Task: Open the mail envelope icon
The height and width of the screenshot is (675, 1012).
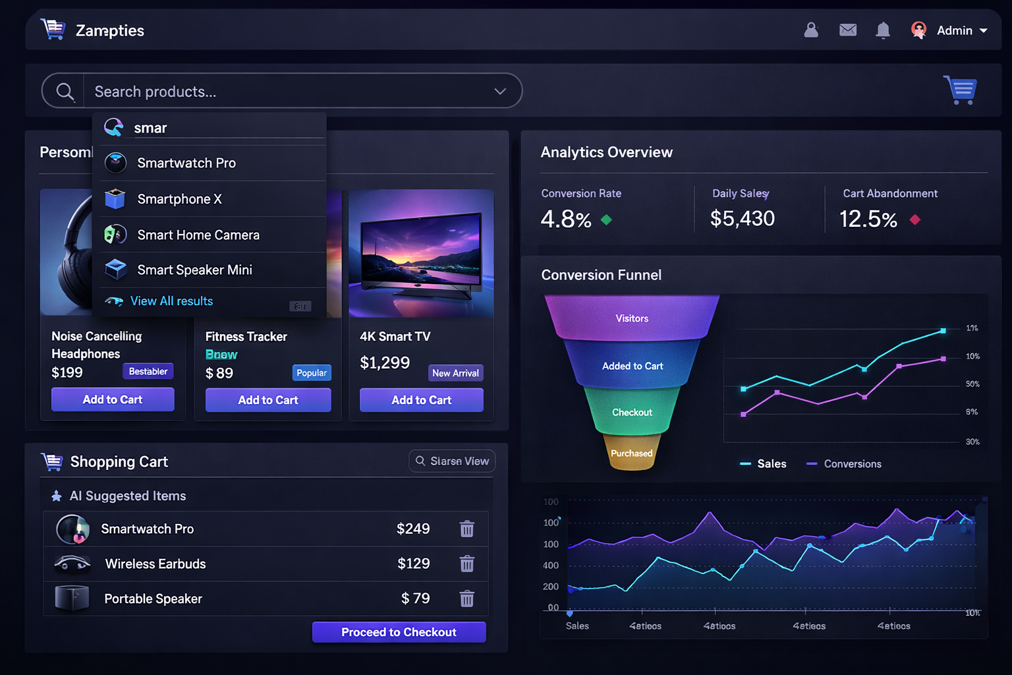Action: [x=848, y=30]
